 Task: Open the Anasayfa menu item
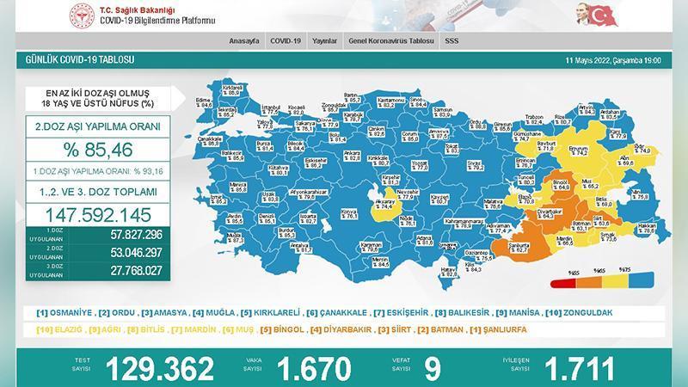(244, 40)
